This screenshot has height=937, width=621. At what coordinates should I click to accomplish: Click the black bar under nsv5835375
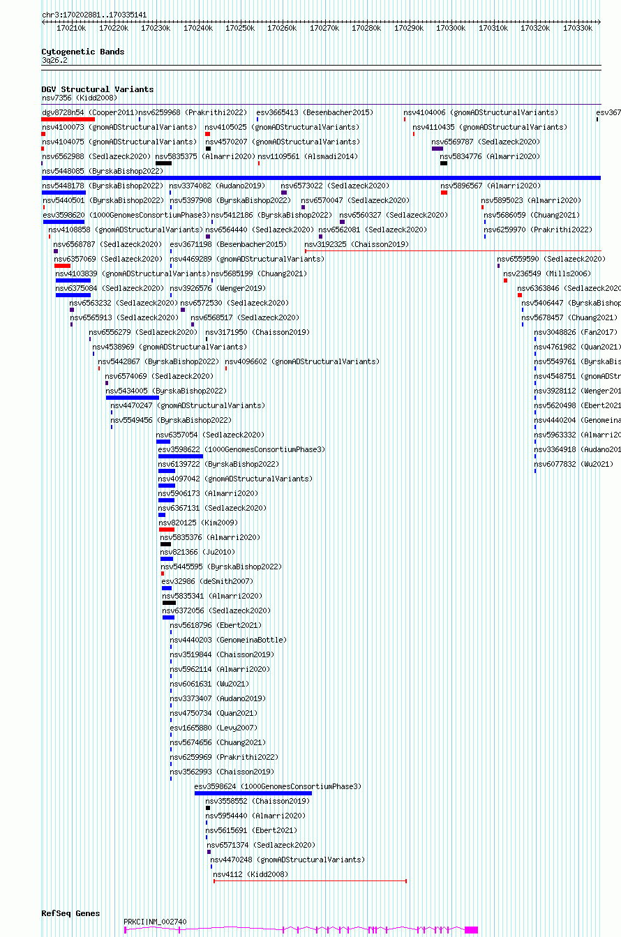pos(163,163)
